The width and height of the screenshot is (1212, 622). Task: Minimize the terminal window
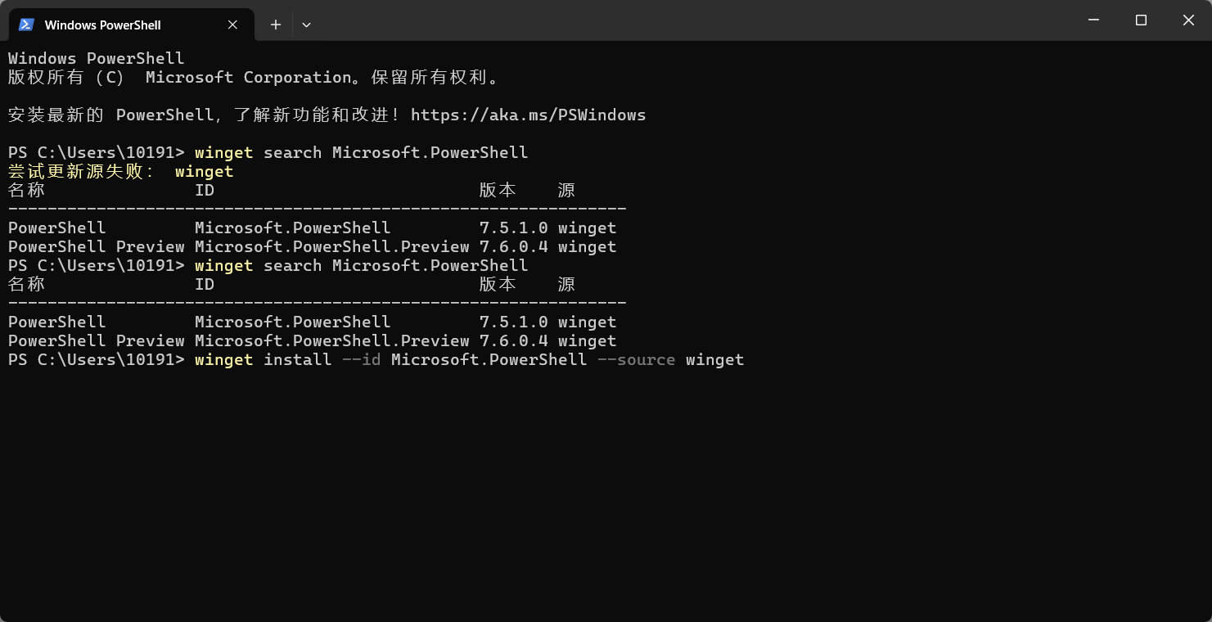click(x=1094, y=20)
